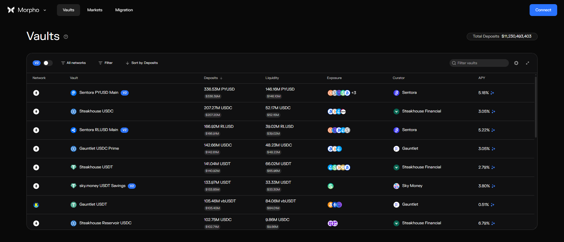Click the Morpho butterfly logo
This screenshot has width=564, height=242.
coord(11,10)
